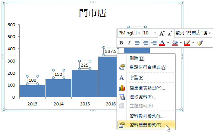Click the 變更圖表類型 bar chart icon
The height and width of the screenshot is (135, 222).
pyautogui.click(x=122, y=88)
